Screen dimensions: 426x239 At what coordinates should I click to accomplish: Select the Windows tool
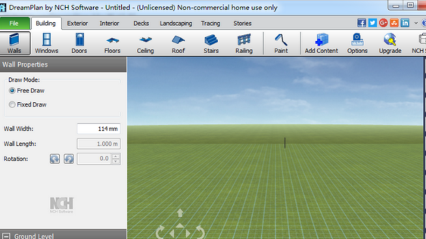(x=47, y=43)
